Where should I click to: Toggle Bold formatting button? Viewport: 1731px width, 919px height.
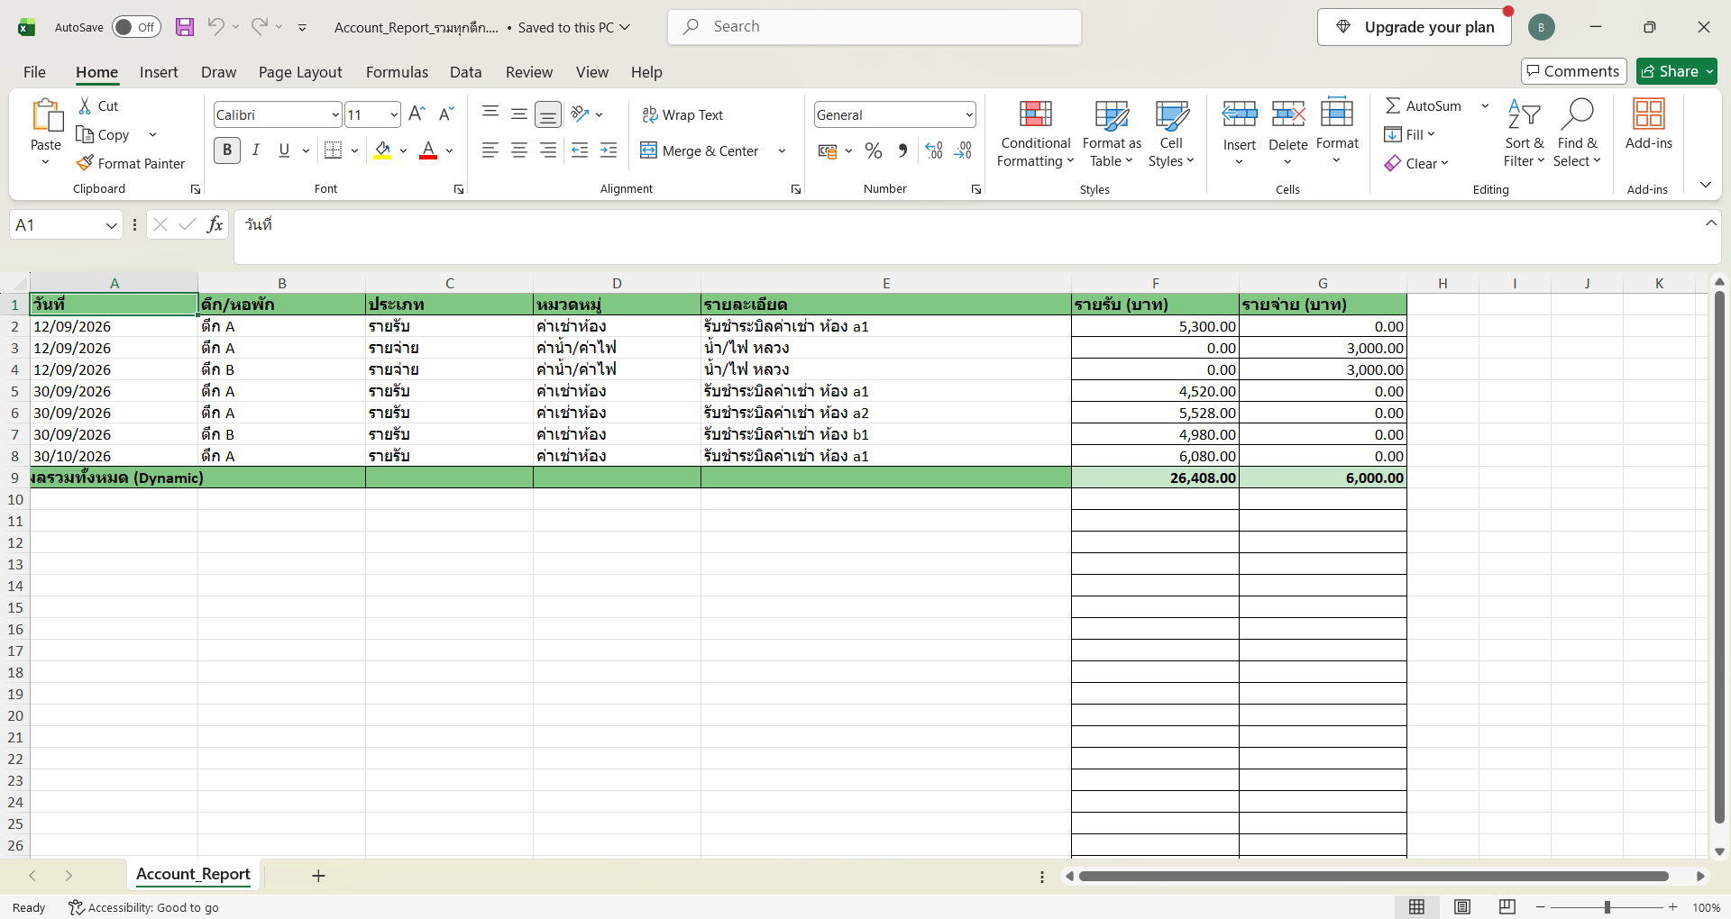click(227, 150)
